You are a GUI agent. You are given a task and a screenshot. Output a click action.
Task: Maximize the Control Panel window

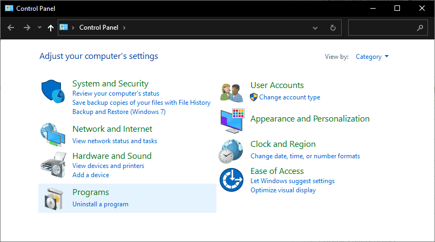[397, 8]
